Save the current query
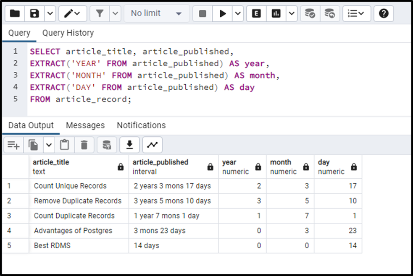The width and height of the screenshot is (413, 276). pos(34,13)
